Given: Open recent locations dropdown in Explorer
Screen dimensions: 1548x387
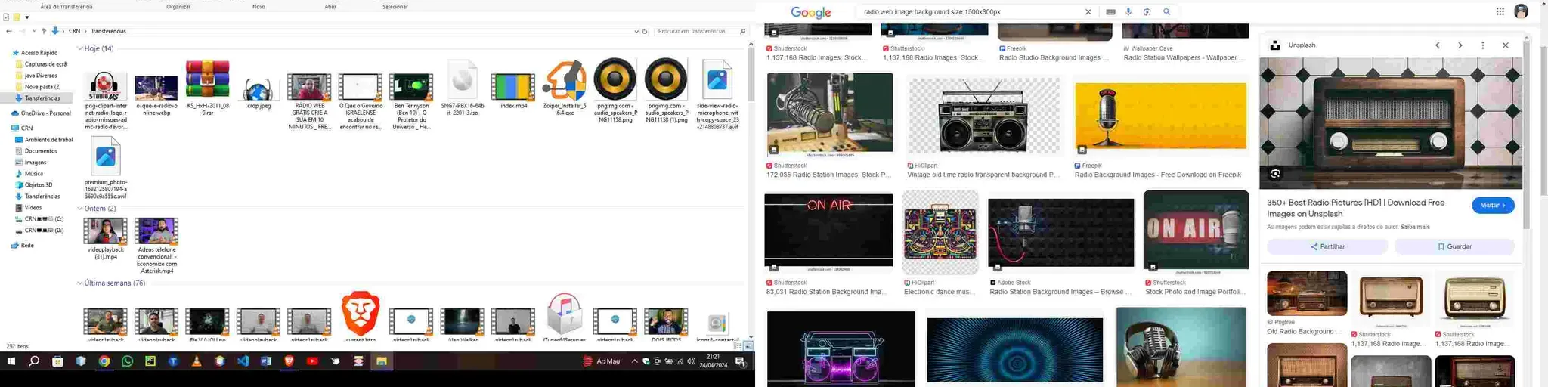Looking at the screenshot, I should 34,31.
